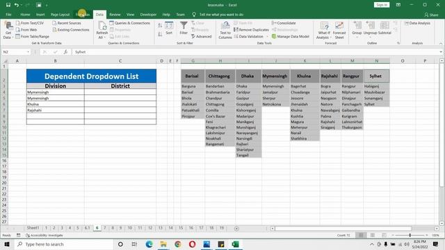Image resolution: width=445 pixels, height=250 pixels.
Task: Click the Share button
Action: point(431,15)
